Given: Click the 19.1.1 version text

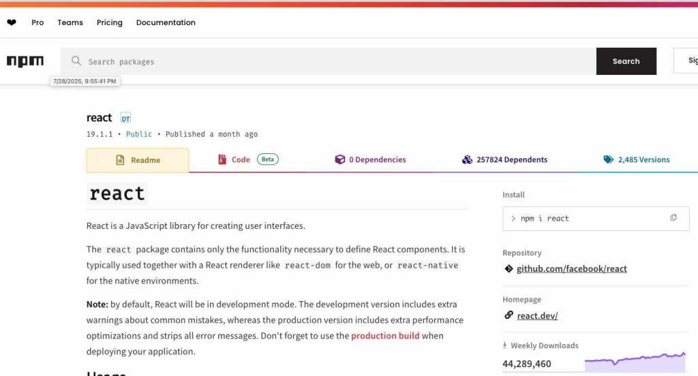Looking at the screenshot, I should point(100,134).
